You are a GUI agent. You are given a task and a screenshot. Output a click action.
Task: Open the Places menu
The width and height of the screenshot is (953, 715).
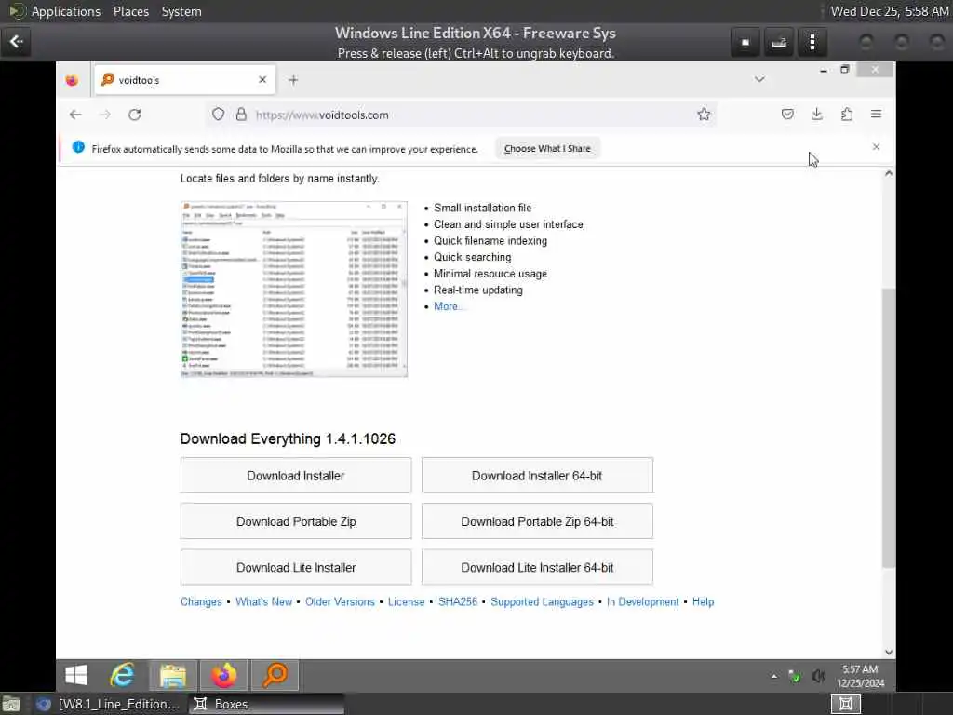point(130,11)
